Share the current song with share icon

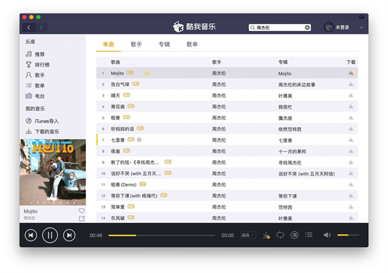coord(81,219)
